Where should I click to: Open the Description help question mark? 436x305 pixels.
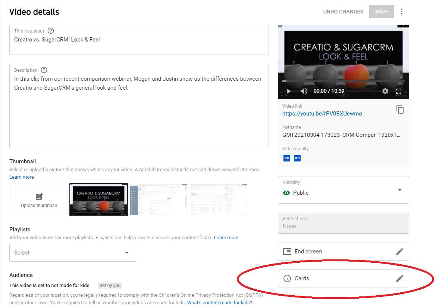point(44,70)
